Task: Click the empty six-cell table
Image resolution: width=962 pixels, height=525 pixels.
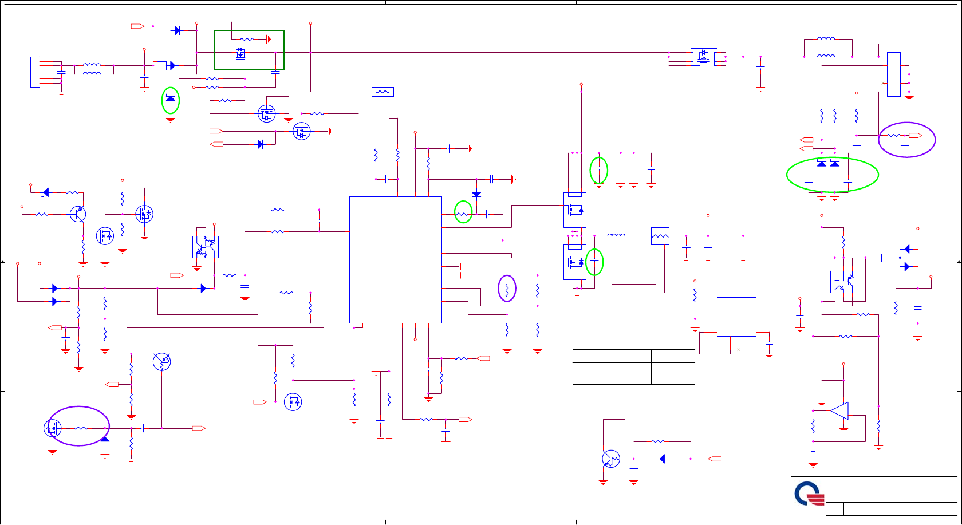Action: 634,367
